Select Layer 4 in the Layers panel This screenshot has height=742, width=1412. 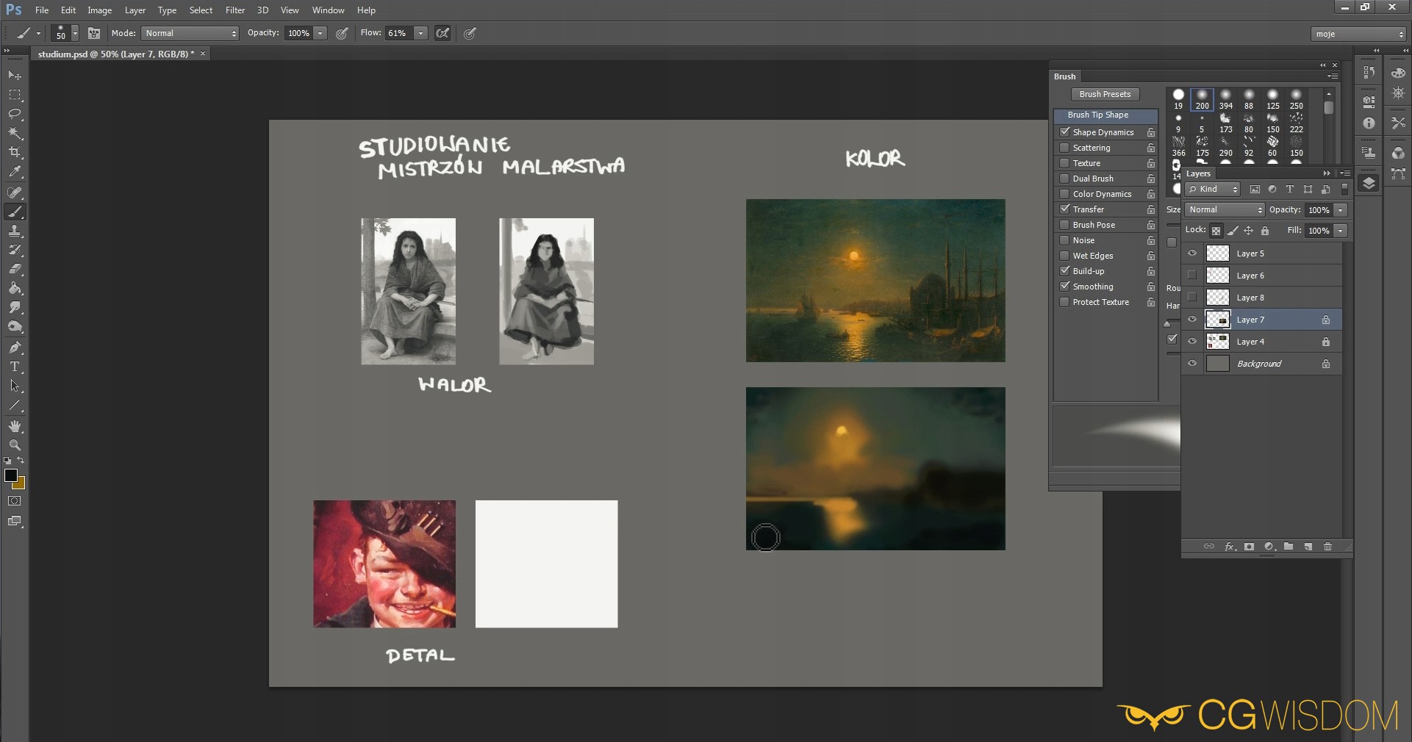click(1250, 342)
